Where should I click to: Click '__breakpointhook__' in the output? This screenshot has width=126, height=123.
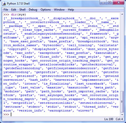click(24, 18)
